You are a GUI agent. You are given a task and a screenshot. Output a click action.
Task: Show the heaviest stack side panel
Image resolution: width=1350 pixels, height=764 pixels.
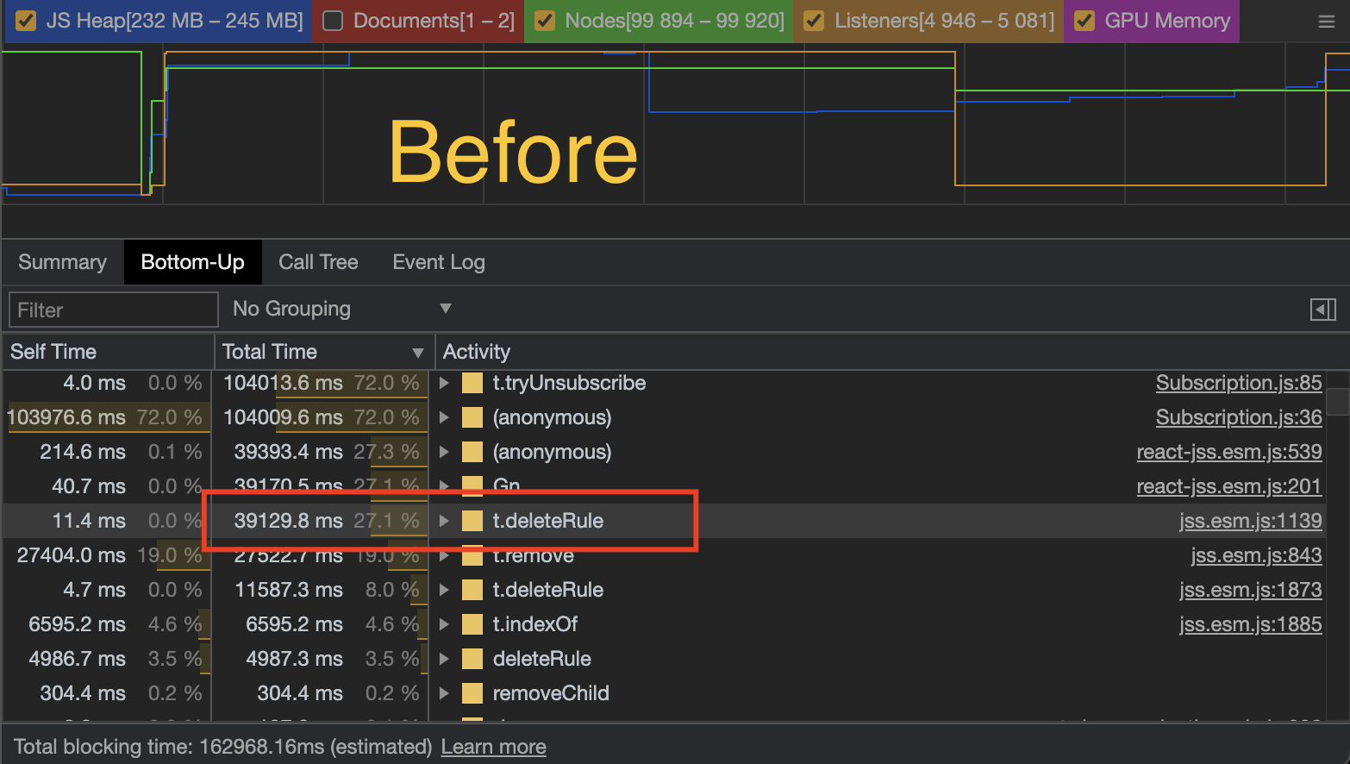(1322, 309)
